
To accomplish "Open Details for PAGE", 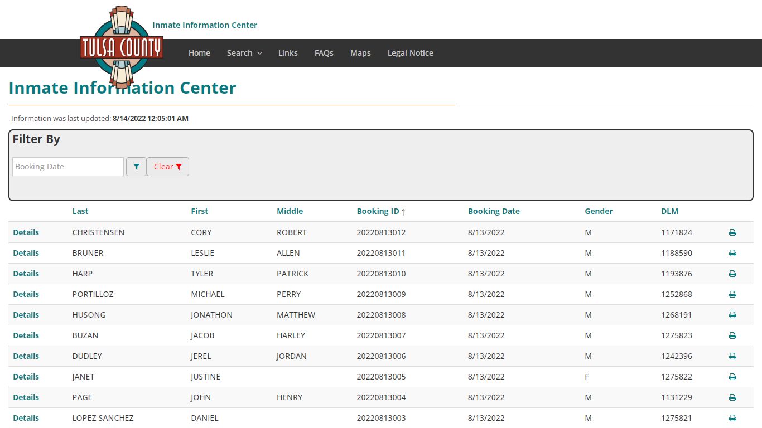I will tap(26, 397).
